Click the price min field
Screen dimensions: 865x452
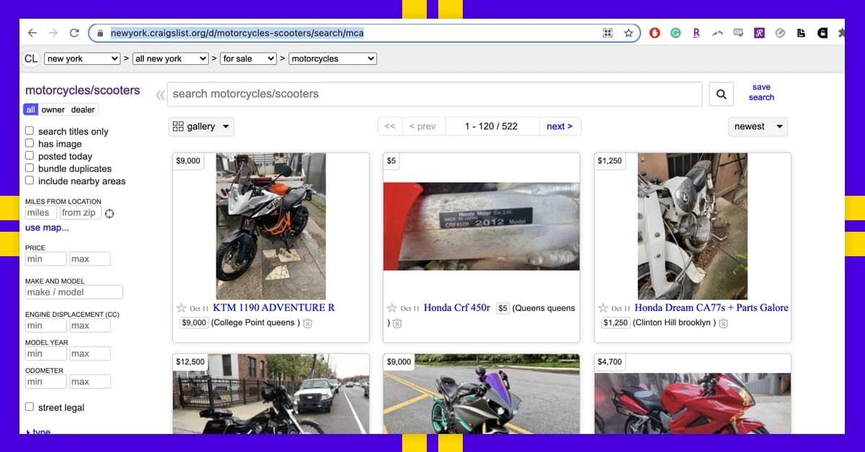(45, 259)
